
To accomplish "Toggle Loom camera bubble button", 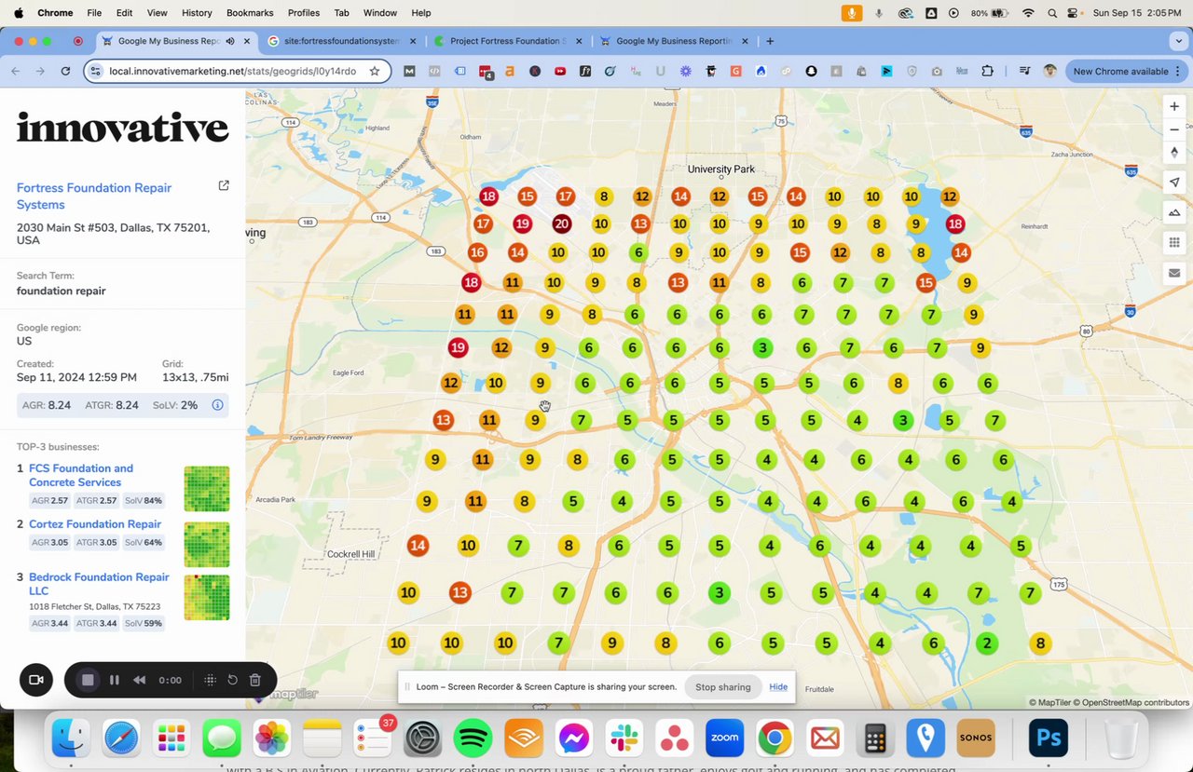I will 36,680.
